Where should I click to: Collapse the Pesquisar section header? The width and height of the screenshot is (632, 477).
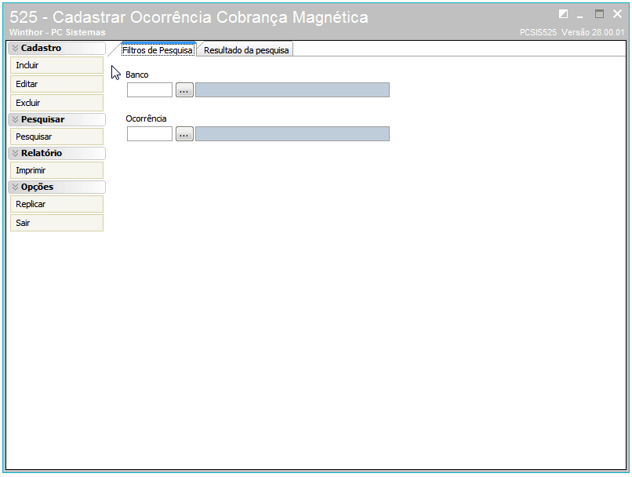56,120
